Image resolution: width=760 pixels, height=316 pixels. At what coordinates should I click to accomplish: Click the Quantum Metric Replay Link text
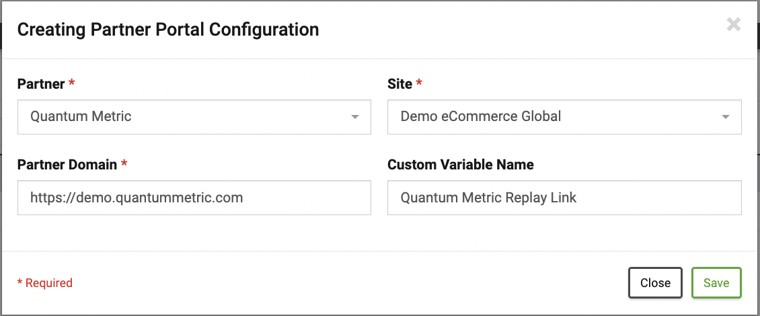488,198
